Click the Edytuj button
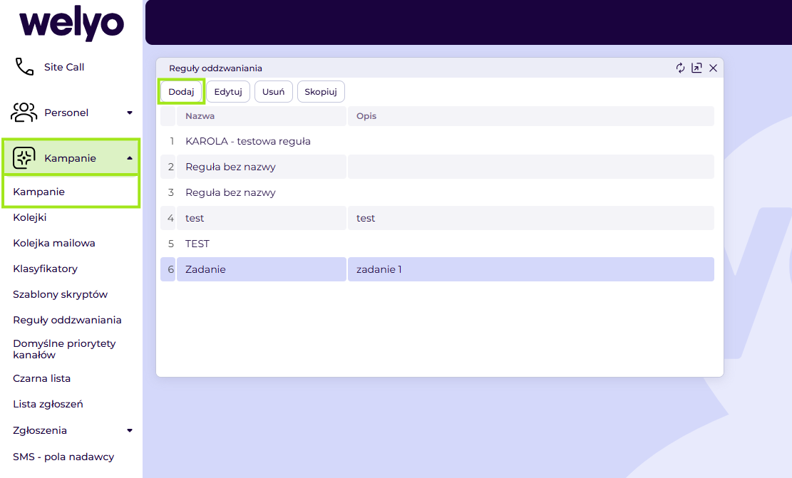 click(x=228, y=92)
